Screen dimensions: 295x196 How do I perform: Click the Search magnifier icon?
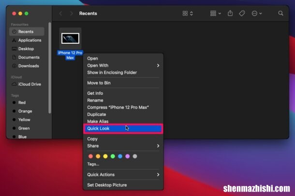coord(280,13)
